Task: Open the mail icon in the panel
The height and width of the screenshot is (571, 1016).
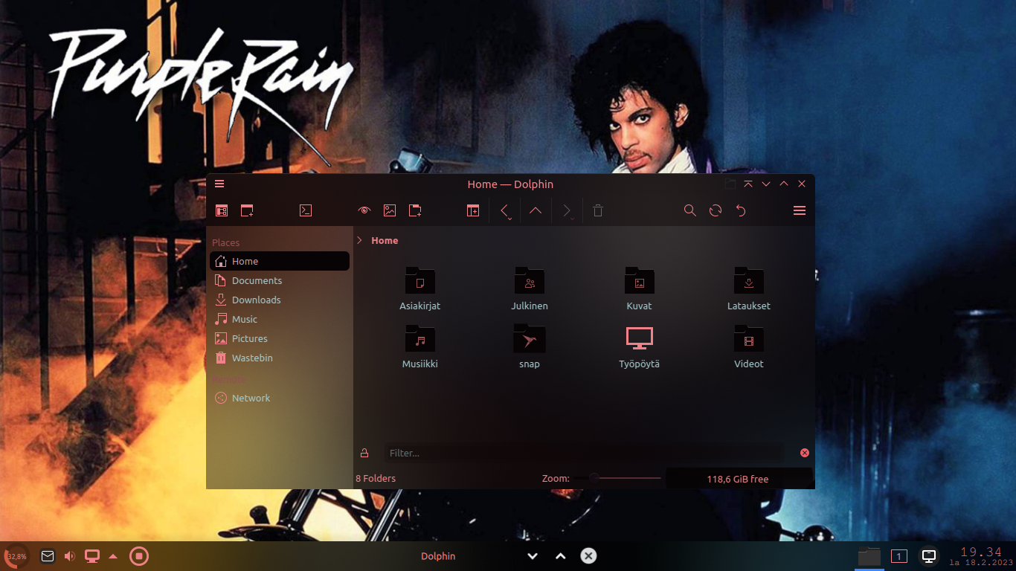Action: 48,556
